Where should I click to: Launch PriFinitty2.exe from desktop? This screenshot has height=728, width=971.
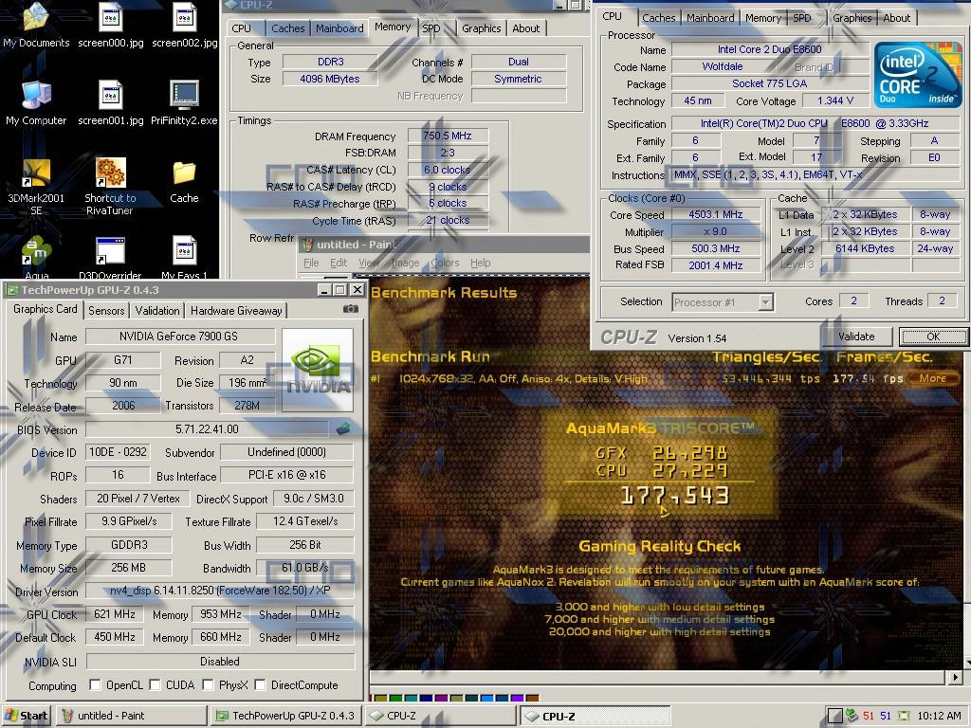[185, 102]
